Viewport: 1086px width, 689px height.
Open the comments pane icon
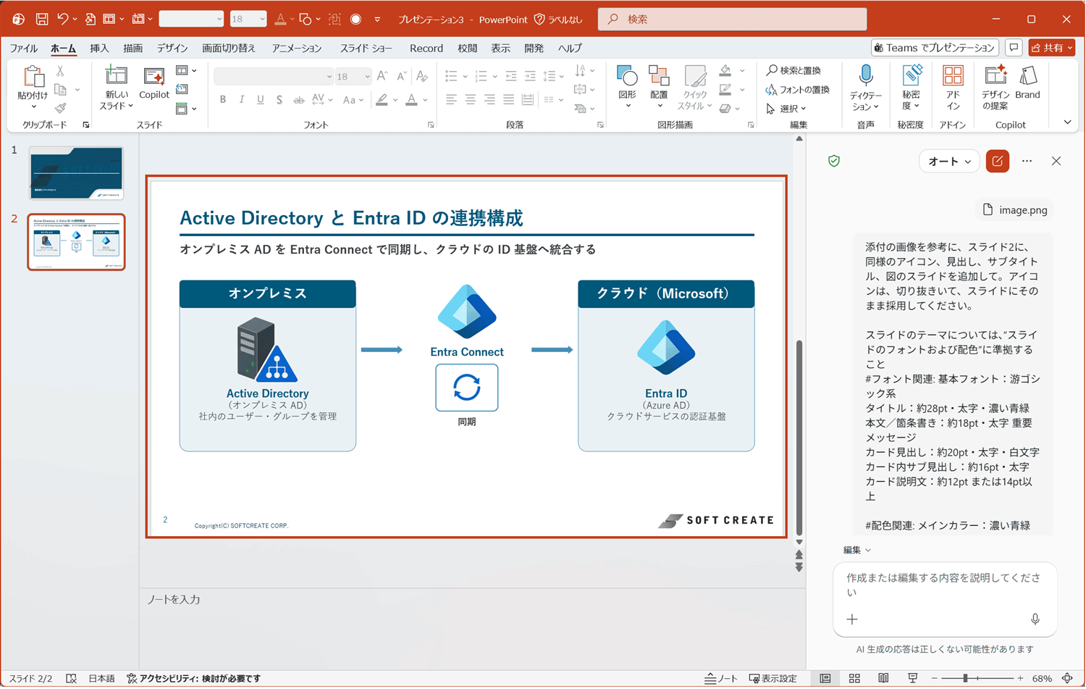tap(1014, 48)
